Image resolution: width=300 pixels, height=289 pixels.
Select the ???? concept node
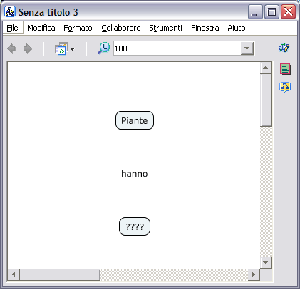click(x=135, y=226)
